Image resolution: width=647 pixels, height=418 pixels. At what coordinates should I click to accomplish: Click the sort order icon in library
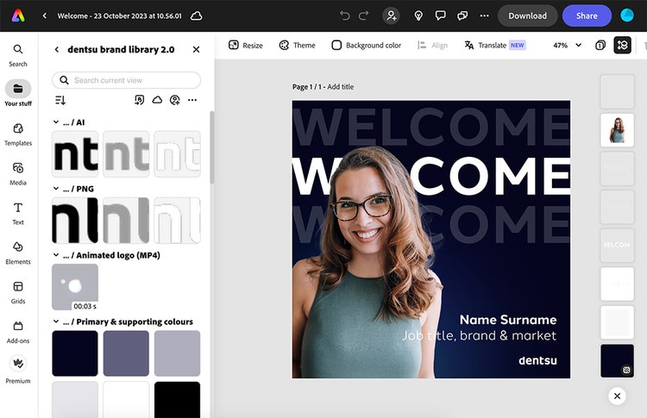point(60,101)
